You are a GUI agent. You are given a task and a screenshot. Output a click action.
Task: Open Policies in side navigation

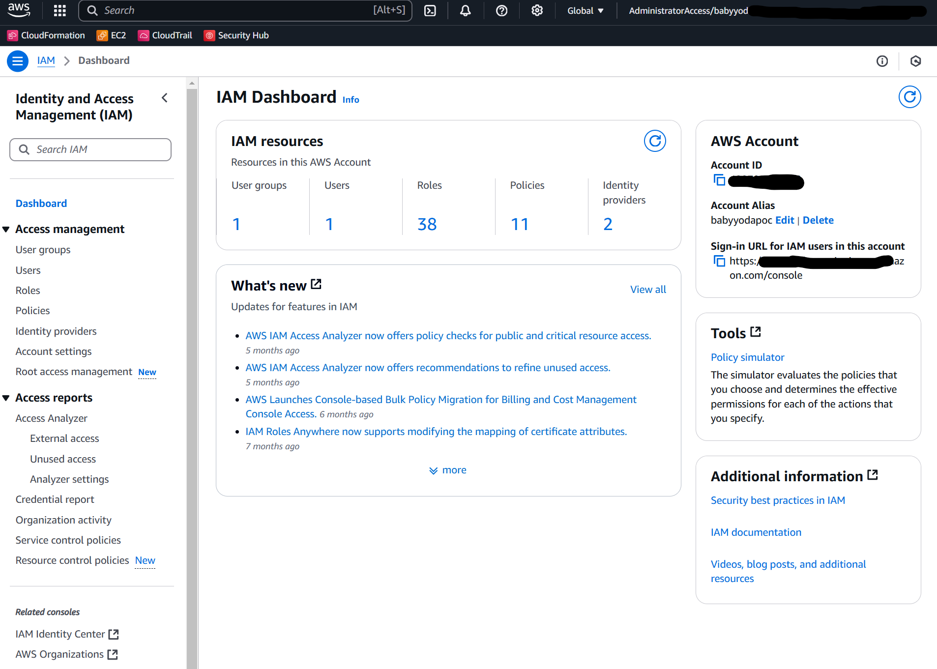(32, 311)
